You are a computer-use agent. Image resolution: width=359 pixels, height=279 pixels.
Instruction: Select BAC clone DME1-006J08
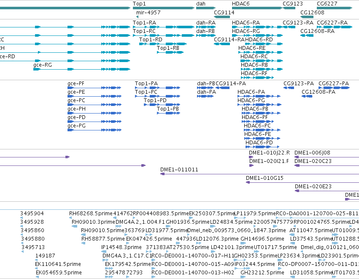point(327,157)
